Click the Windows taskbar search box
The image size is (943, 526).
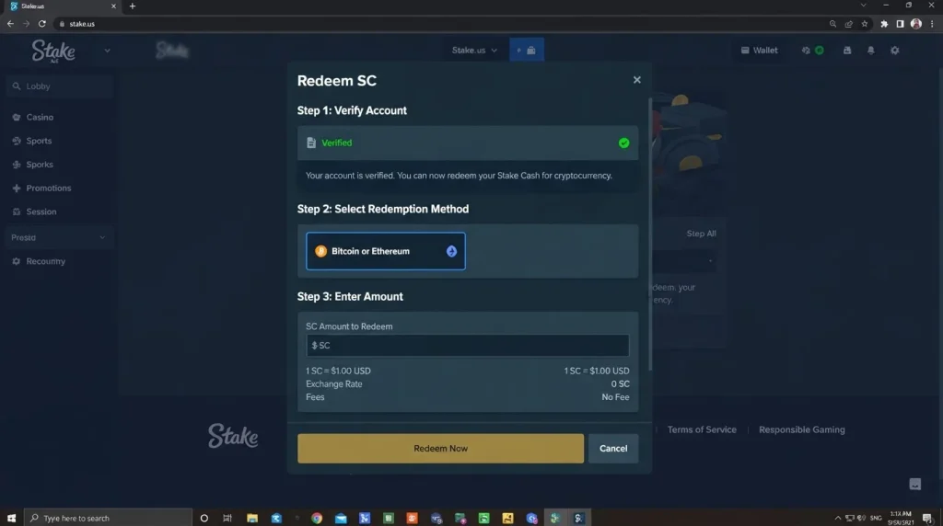[x=108, y=518]
